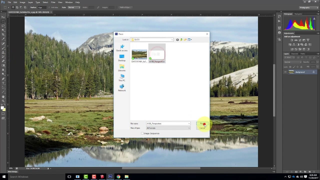Select the Crop tool
320x180 pixels.
[x=3, y=34]
